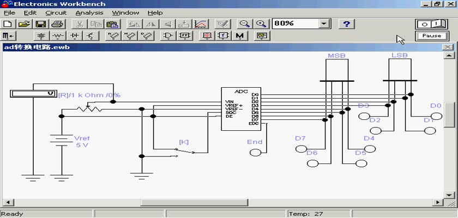Print the circuit
This screenshot has width=458, height=218.
point(58,24)
